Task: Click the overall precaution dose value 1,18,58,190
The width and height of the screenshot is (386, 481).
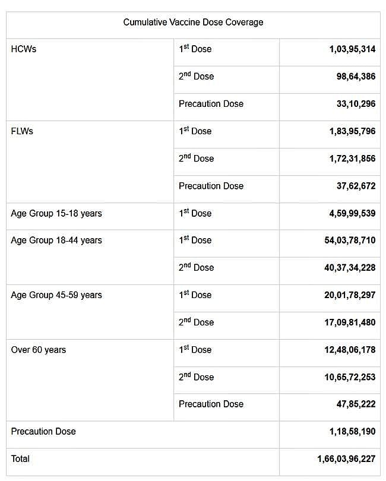Action: click(x=352, y=432)
